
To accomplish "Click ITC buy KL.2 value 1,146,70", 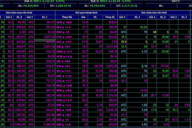I will click(20, 71).
